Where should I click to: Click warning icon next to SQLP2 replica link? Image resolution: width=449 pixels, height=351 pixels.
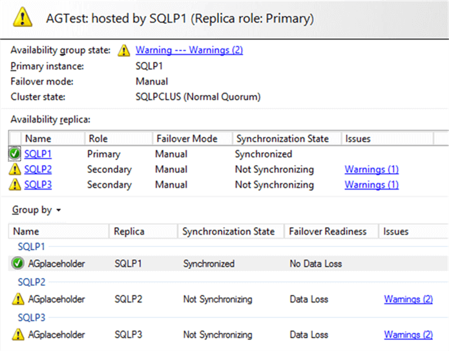(x=15, y=170)
